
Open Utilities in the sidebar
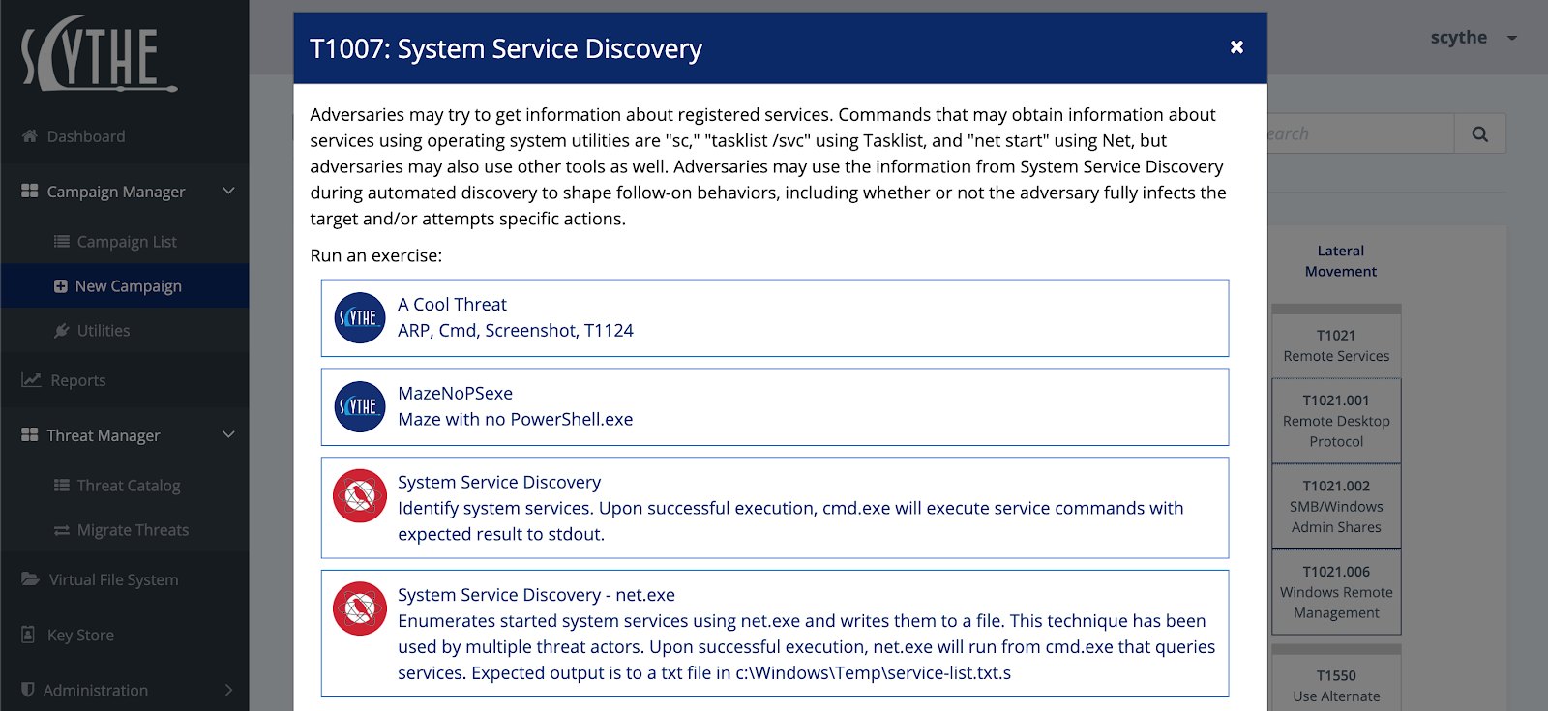click(104, 331)
